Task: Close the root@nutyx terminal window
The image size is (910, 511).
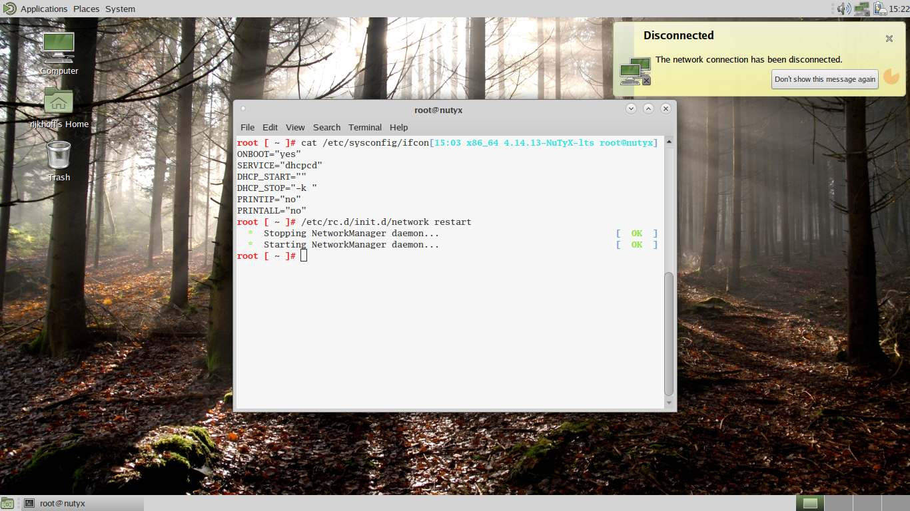Action: pyautogui.click(x=666, y=108)
